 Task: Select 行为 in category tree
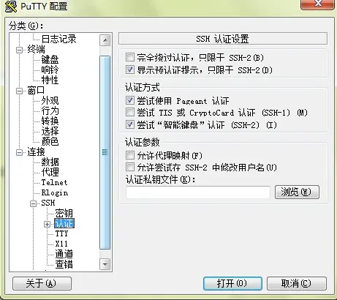click(50, 111)
